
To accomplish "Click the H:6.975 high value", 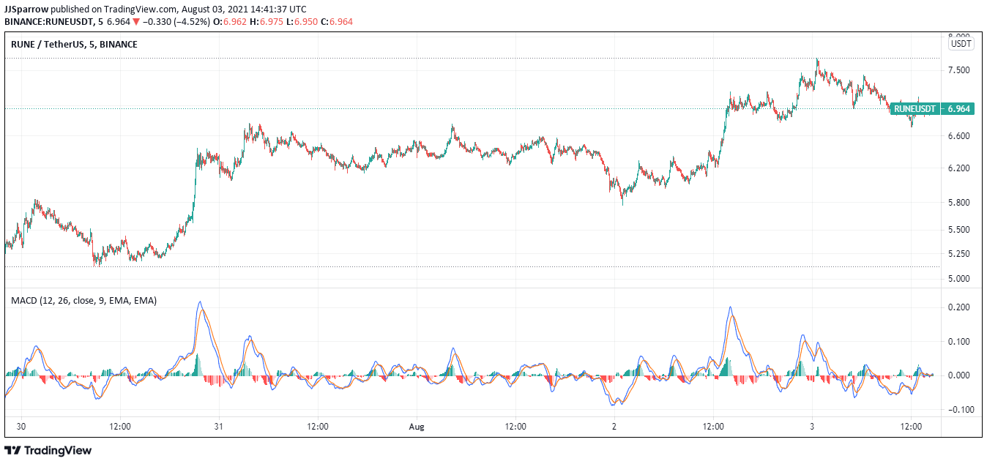I will point(266,22).
